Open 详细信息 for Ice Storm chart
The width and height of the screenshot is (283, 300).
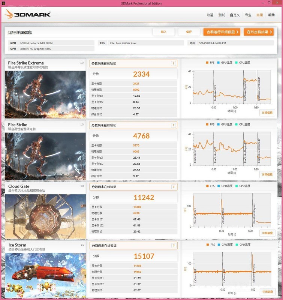point(268,292)
